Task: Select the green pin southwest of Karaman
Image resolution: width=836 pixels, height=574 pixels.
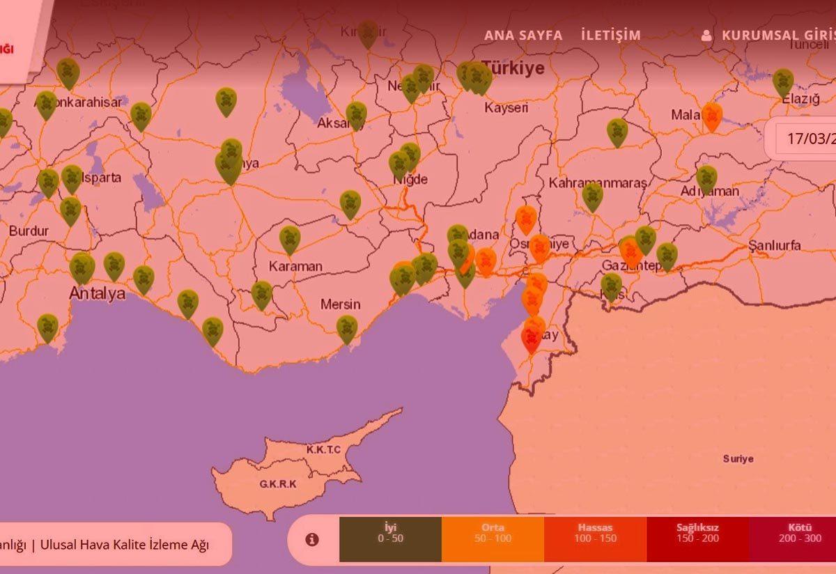Action: coord(262,294)
